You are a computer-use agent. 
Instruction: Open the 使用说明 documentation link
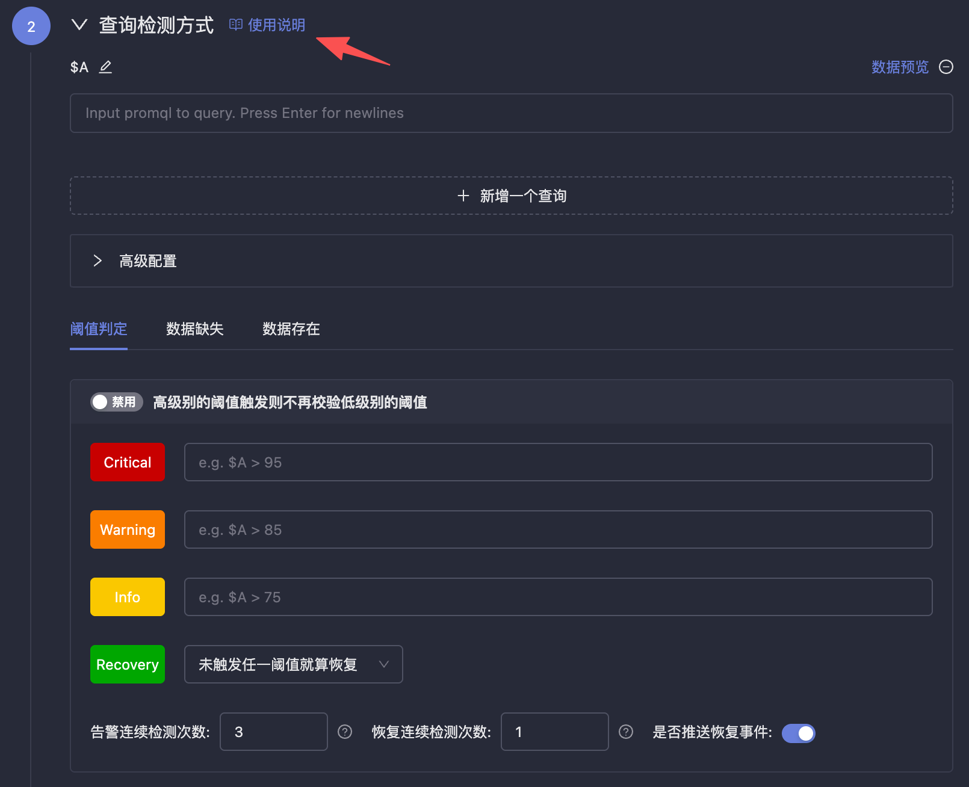tap(276, 25)
